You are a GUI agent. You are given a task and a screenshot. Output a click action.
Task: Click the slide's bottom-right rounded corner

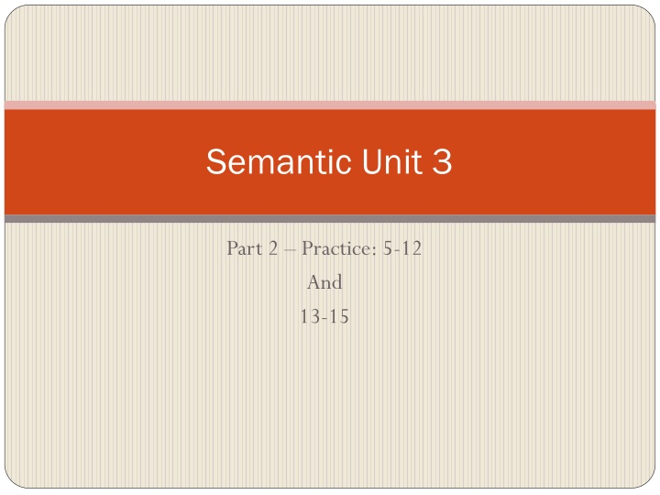[647, 479]
